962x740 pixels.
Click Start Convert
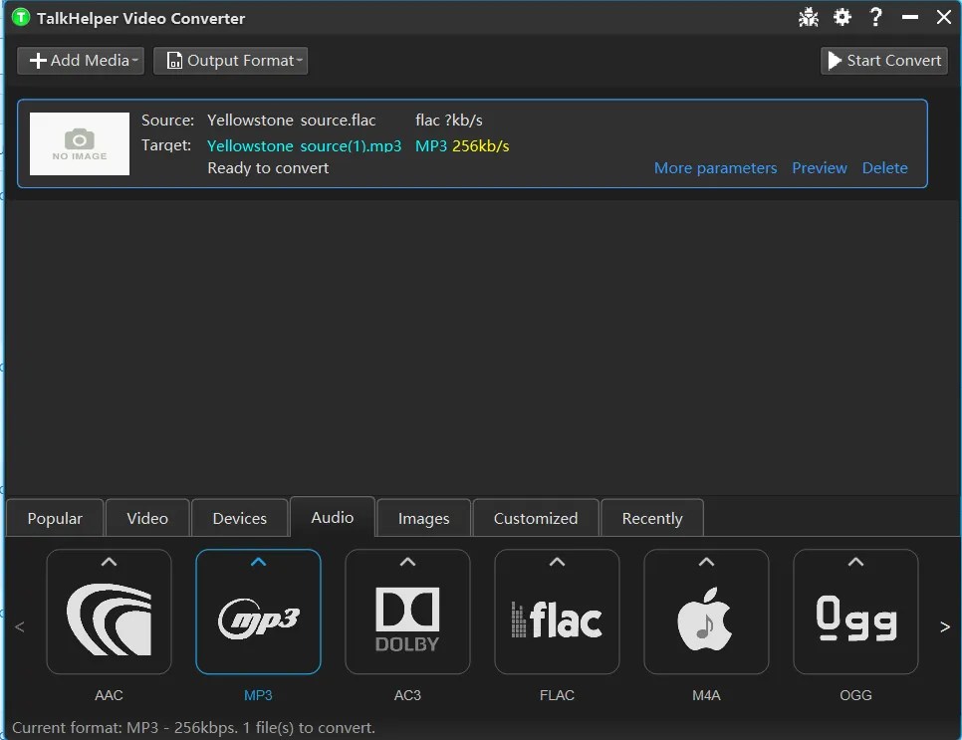click(x=883, y=60)
